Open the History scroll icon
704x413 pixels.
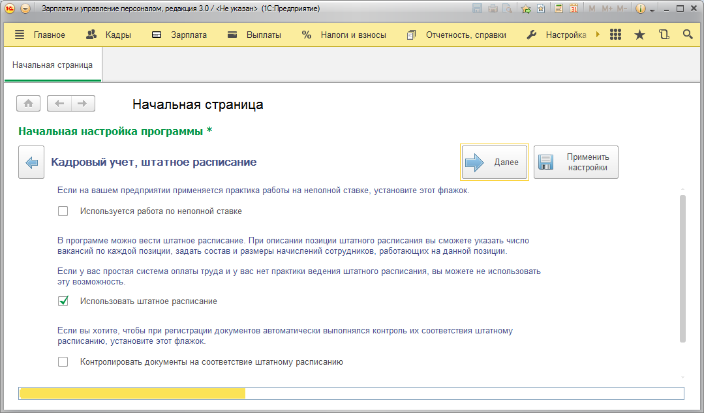click(x=664, y=35)
